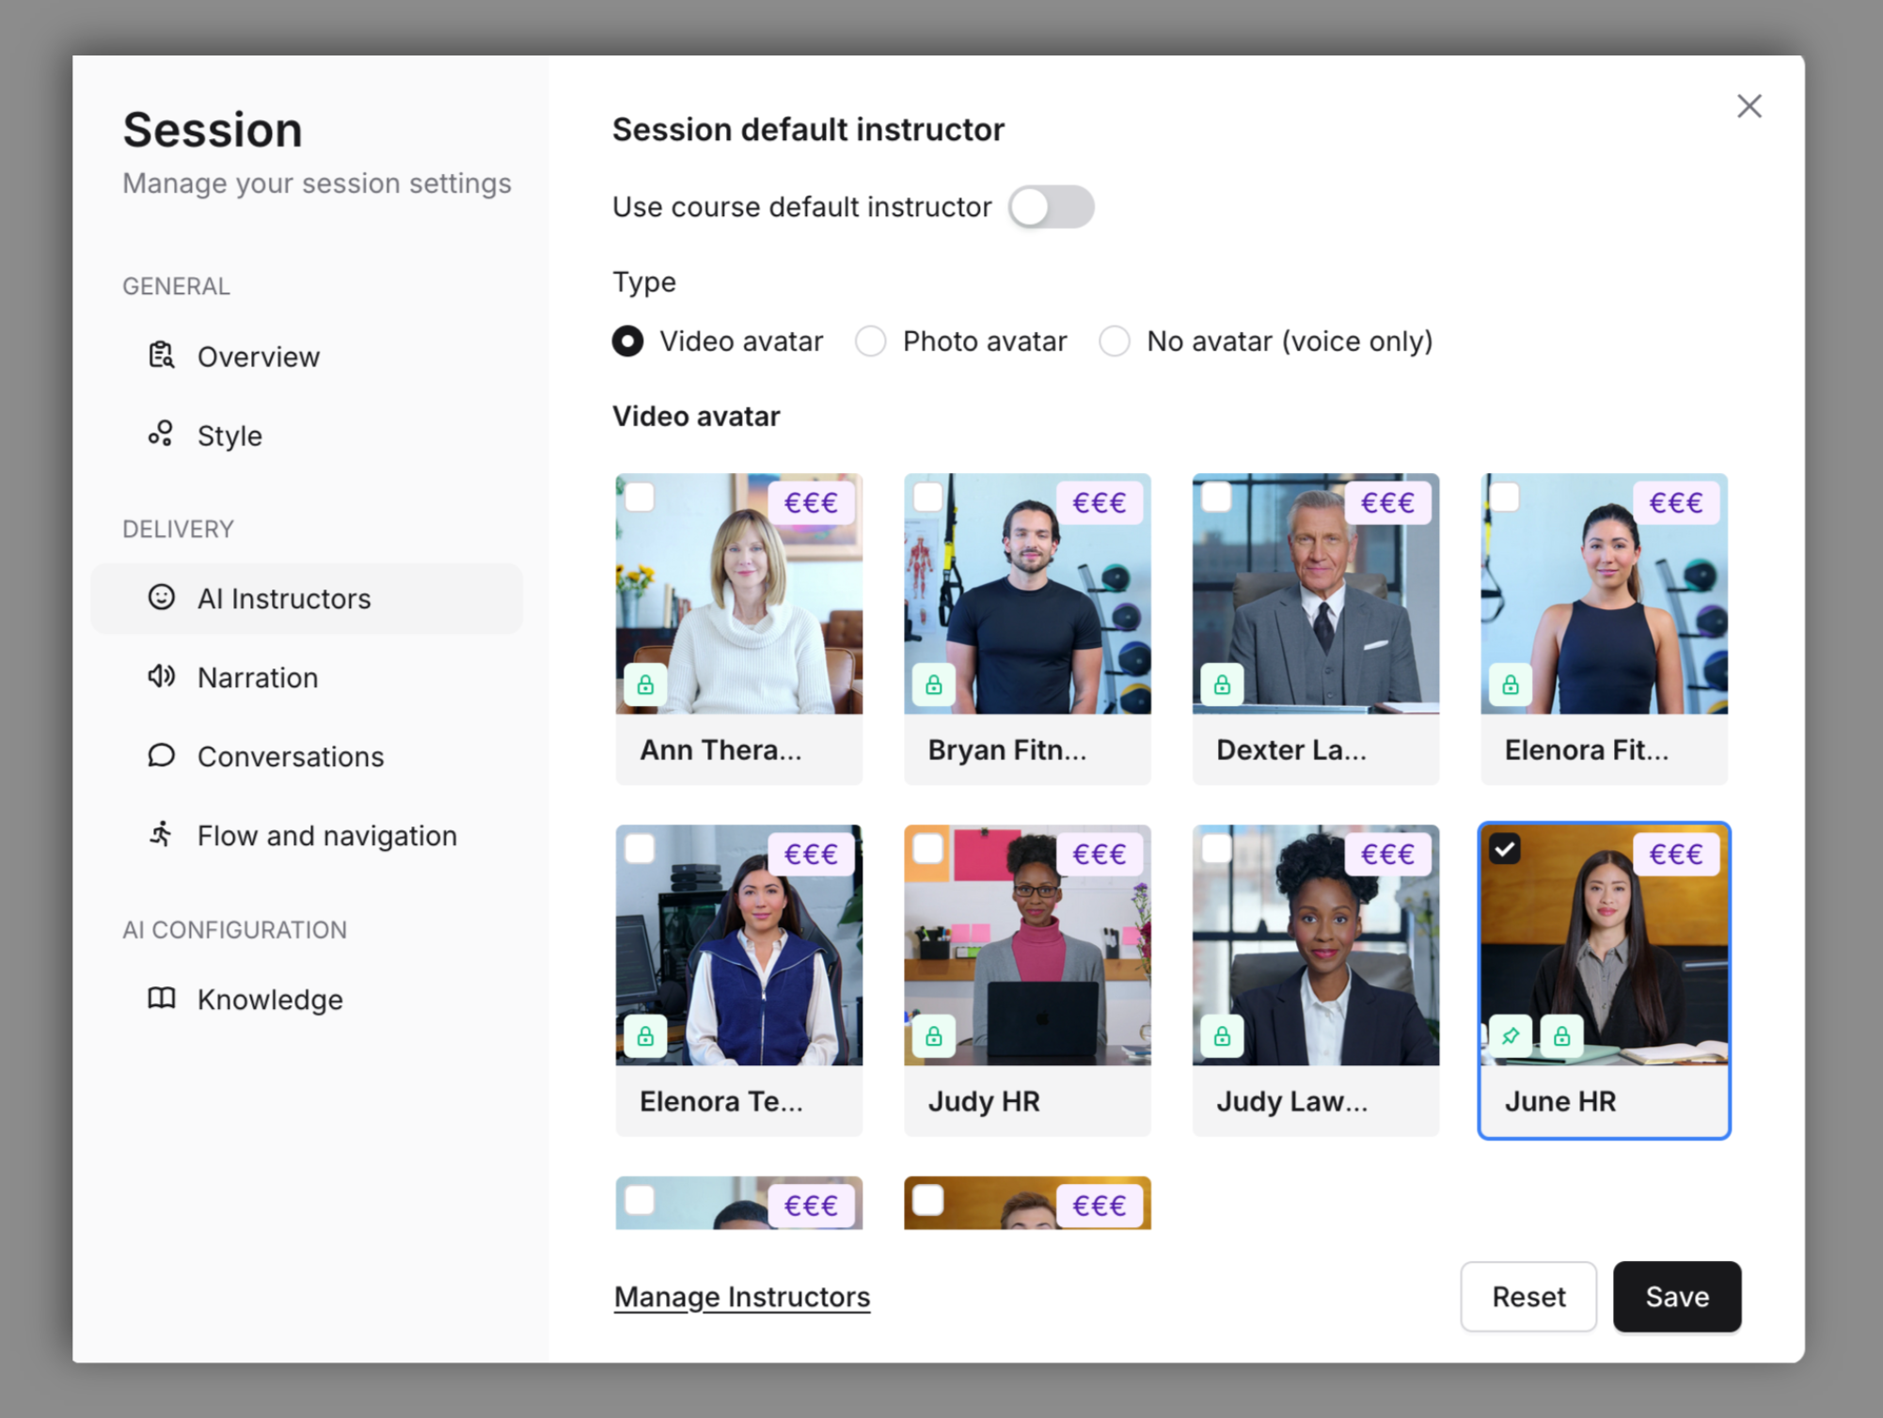
Task: Check the Bryan Fitness avatar checkbox
Action: pos(927,496)
